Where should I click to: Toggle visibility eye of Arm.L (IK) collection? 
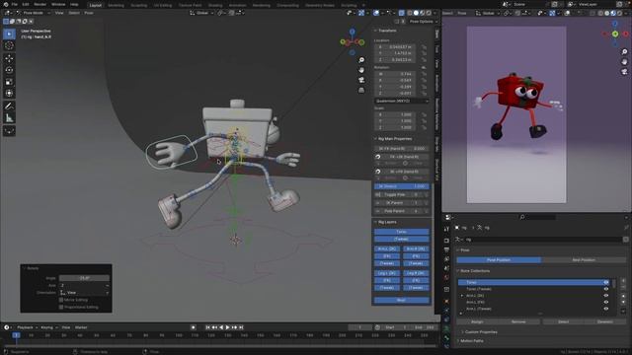605,296
